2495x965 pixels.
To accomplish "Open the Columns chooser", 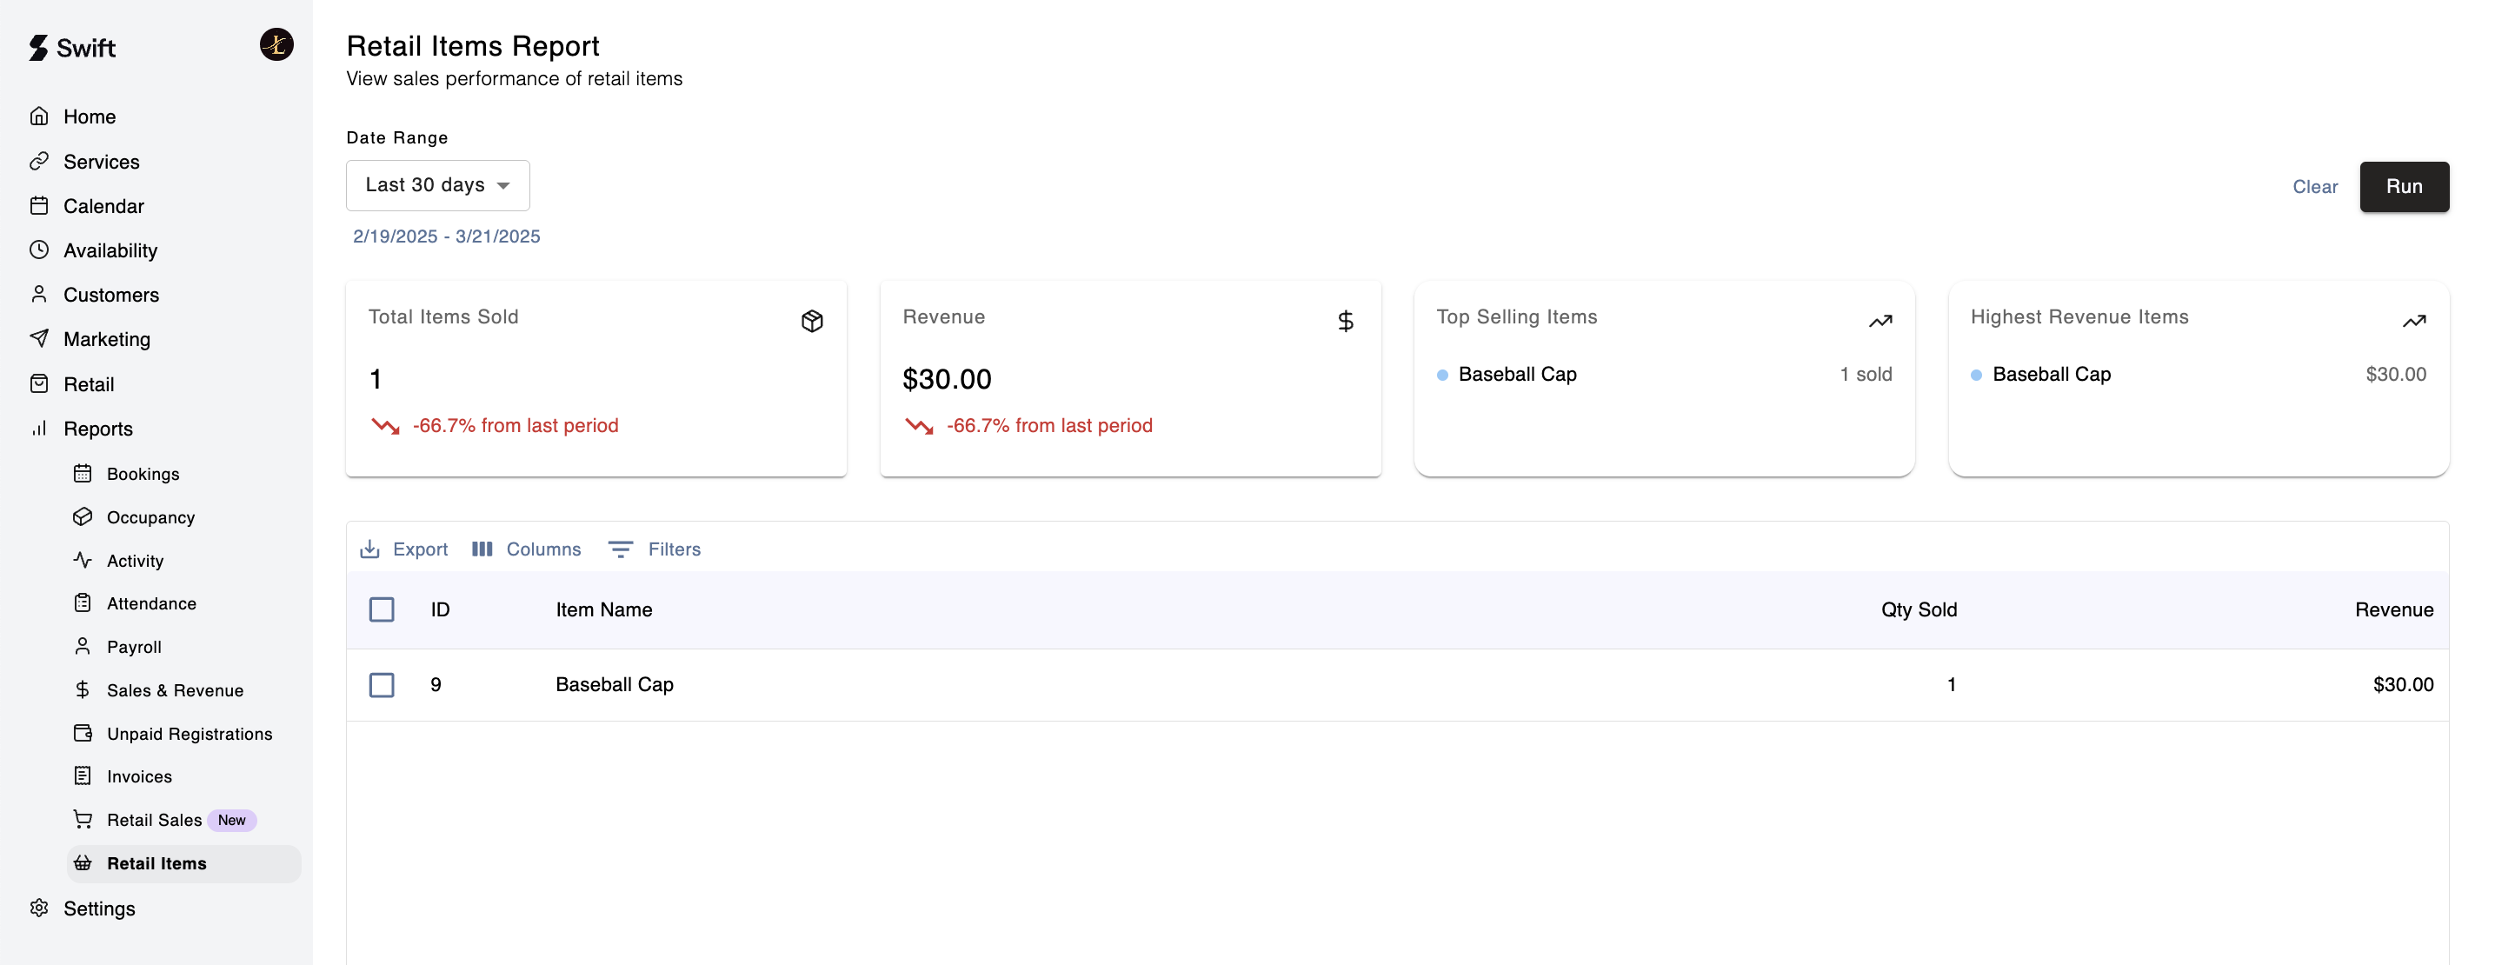I will 526,549.
